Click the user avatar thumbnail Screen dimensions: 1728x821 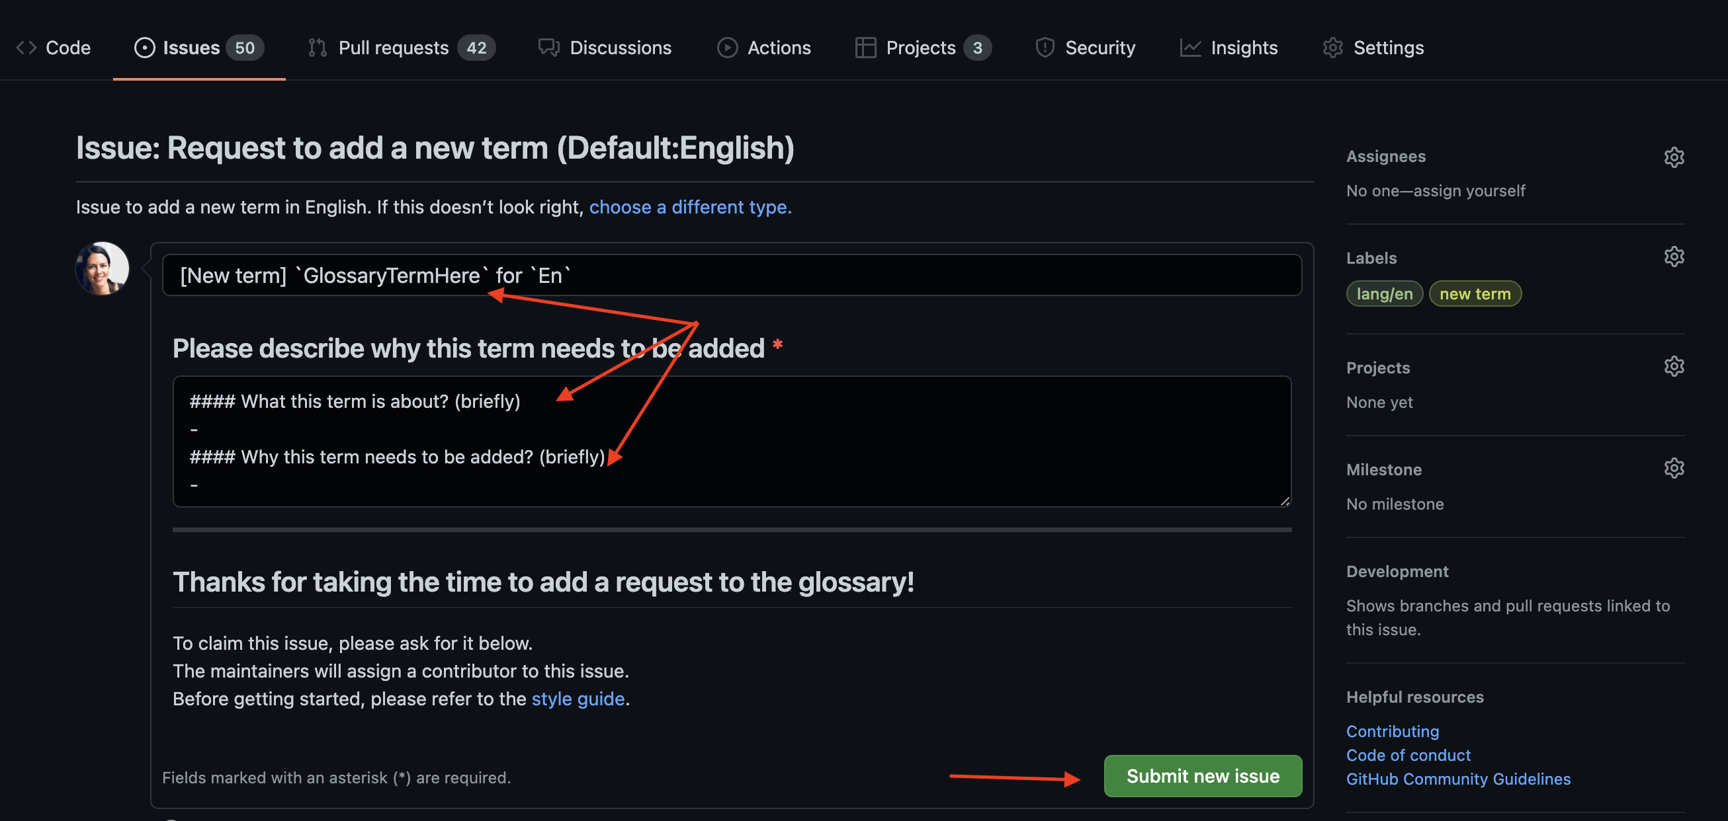coord(102,269)
